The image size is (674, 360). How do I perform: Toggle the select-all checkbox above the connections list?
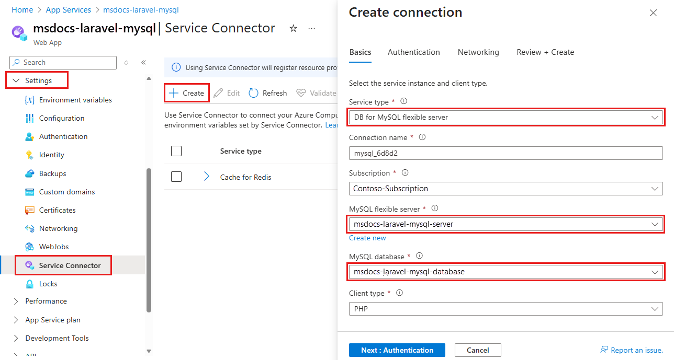(176, 151)
